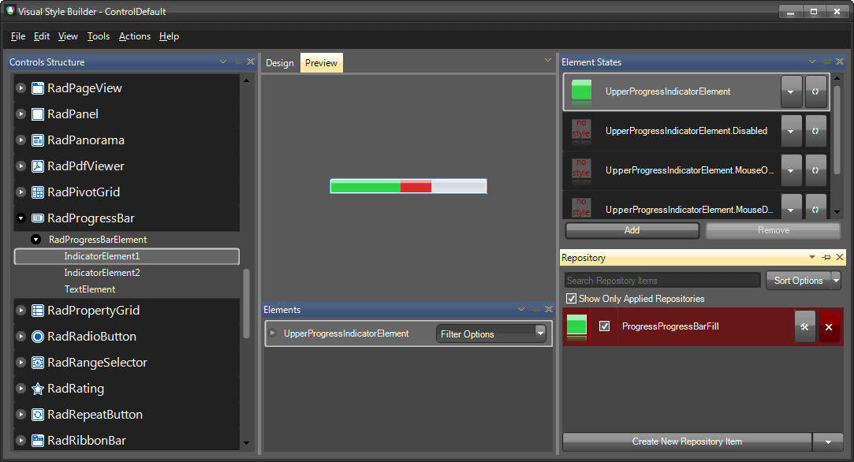Open edit options for ProgressProgressBarFill repository item
This screenshot has width=854, height=462.
(804, 326)
